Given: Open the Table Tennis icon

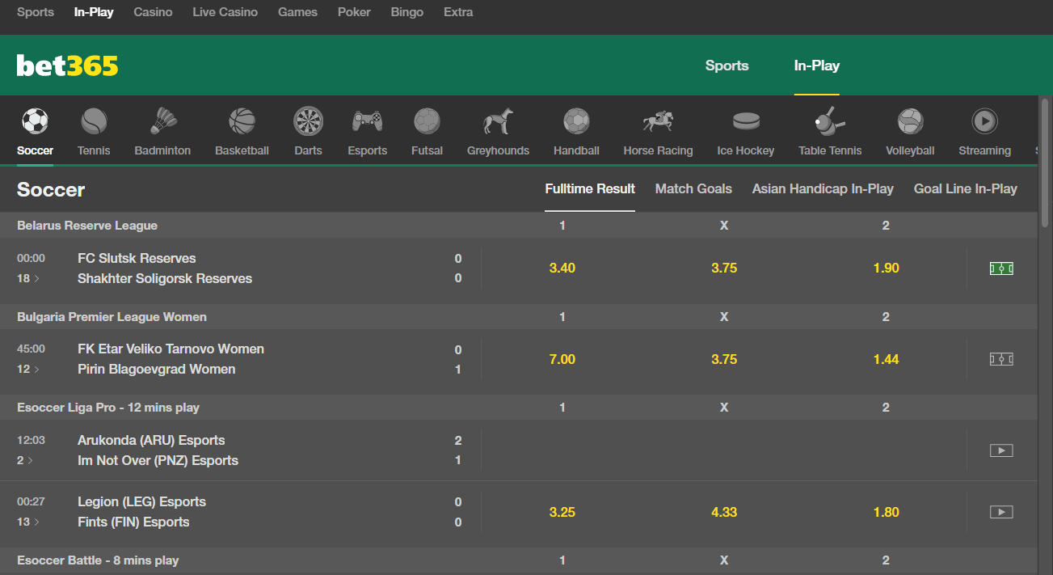Looking at the screenshot, I should tap(830, 122).
